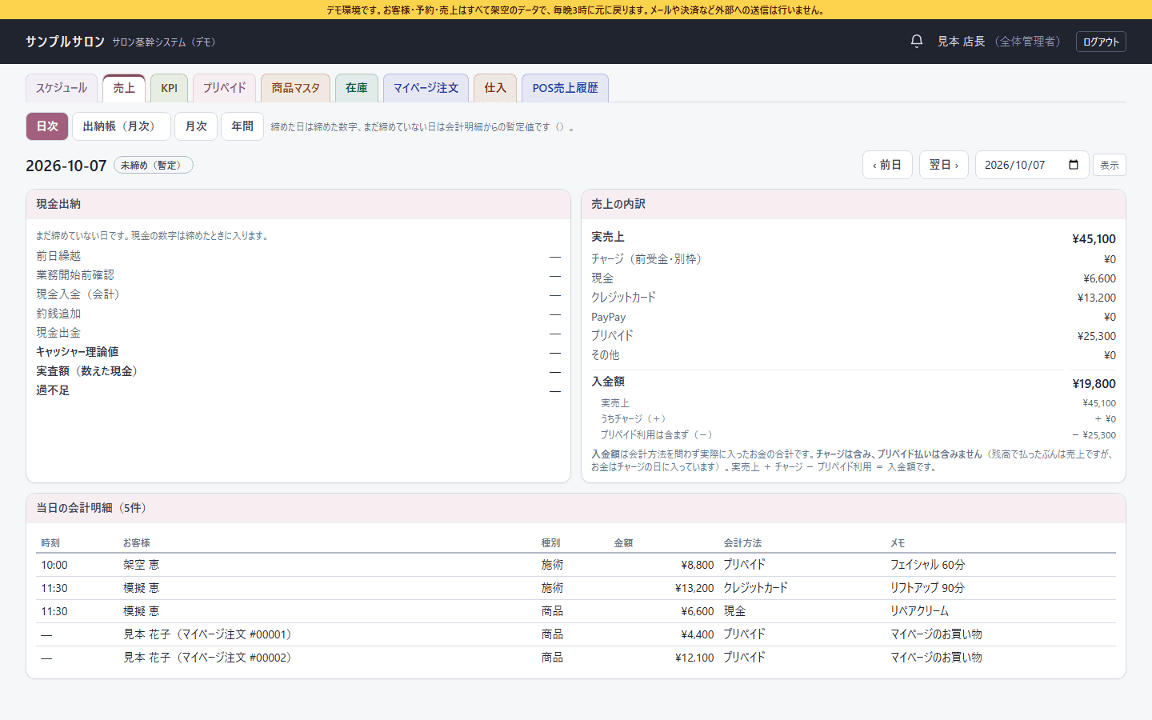Screen dimensions: 1152x720
Task: Click the 実売上 total ¥45,100
Action: click(x=1094, y=238)
